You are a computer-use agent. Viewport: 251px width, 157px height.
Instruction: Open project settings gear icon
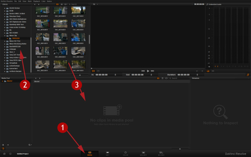[10, 154]
